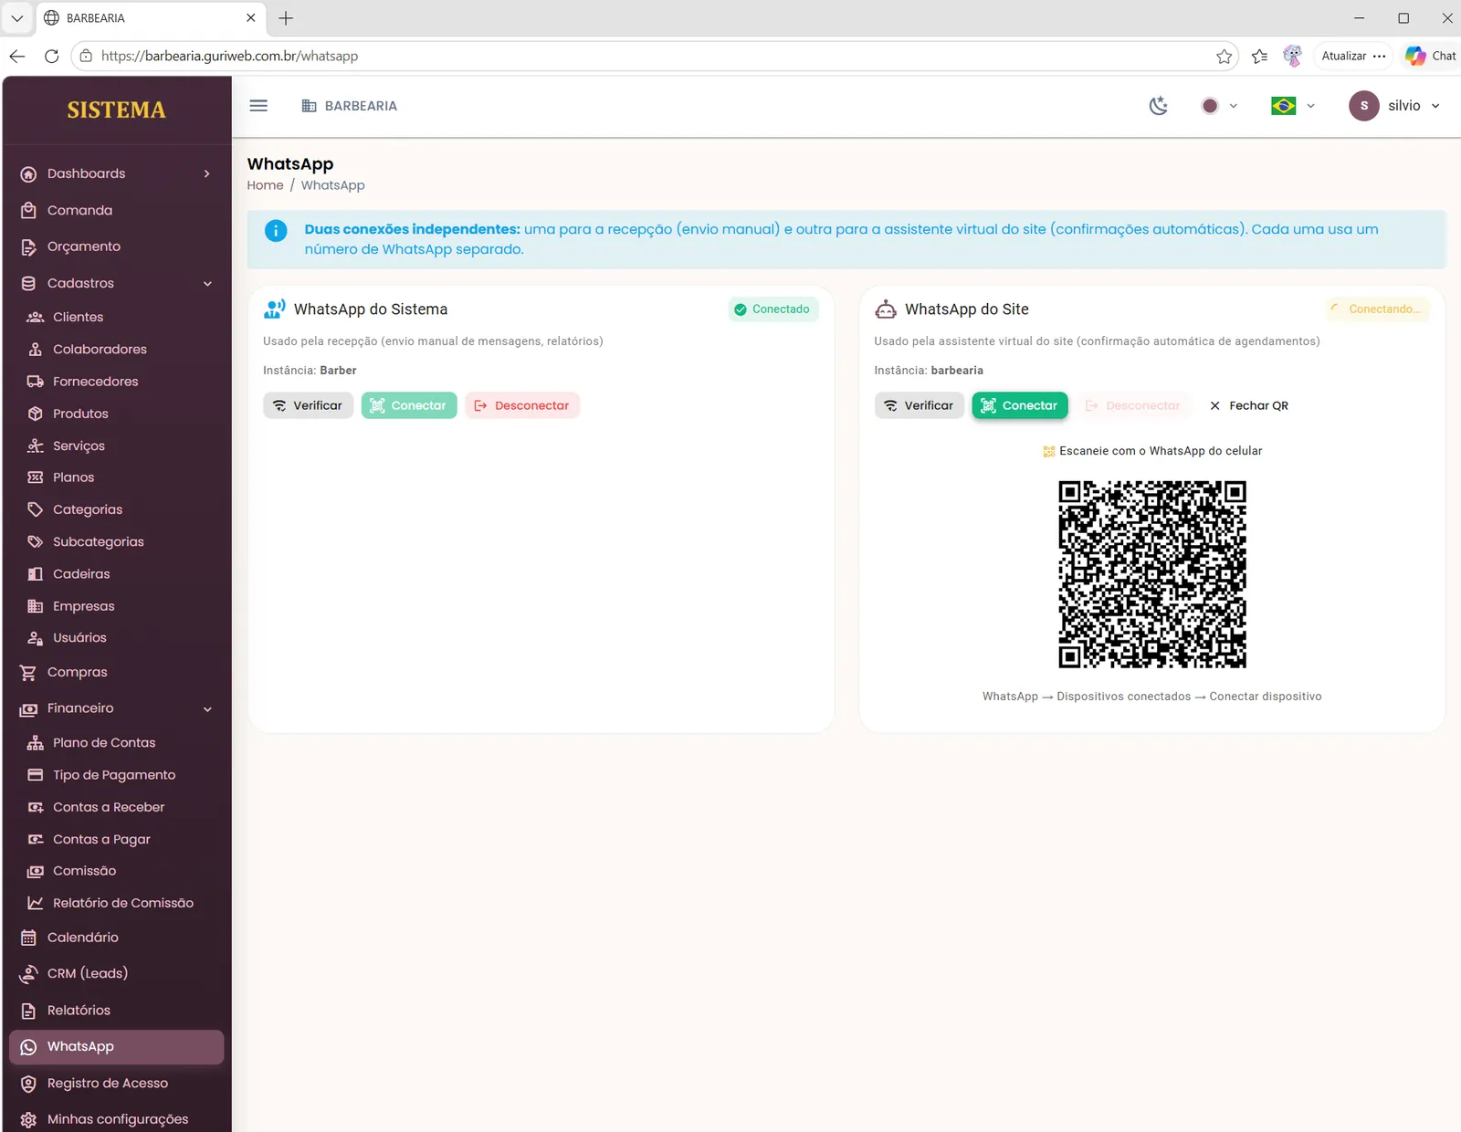Open the browser favorites list icon
The height and width of the screenshot is (1132, 1461).
[x=1260, y=57]
